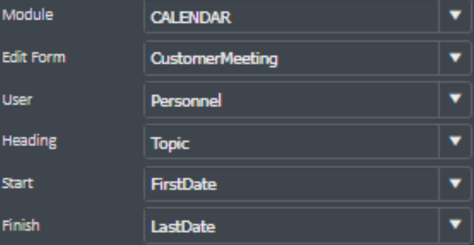Viewport: 474px width, 245px height.
Task: Select the Start label text
Action: point(18,183)
